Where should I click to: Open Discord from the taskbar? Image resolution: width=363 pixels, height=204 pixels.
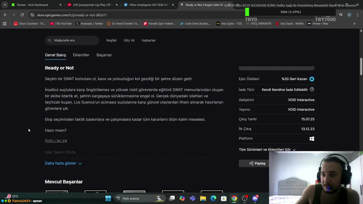255,198
